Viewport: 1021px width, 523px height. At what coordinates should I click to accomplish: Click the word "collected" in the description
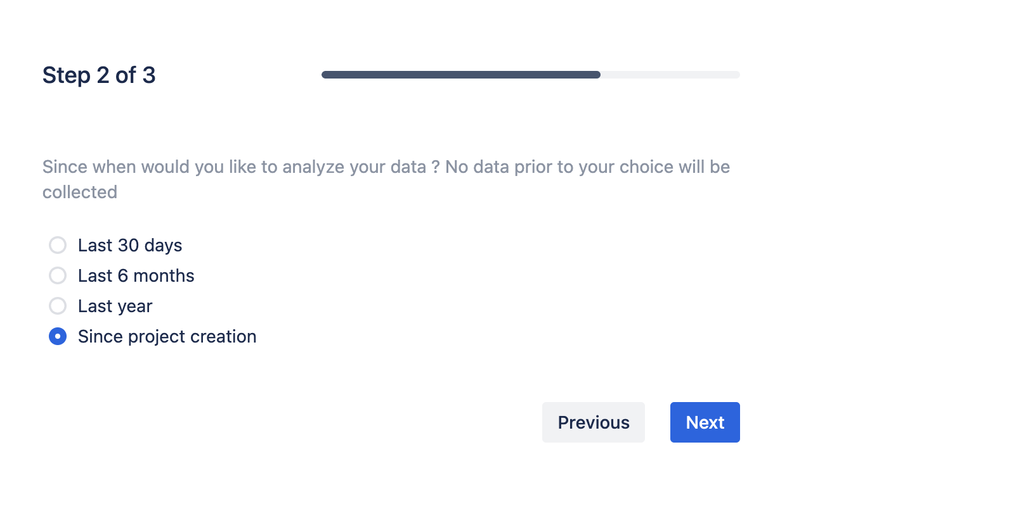point(80,192)
